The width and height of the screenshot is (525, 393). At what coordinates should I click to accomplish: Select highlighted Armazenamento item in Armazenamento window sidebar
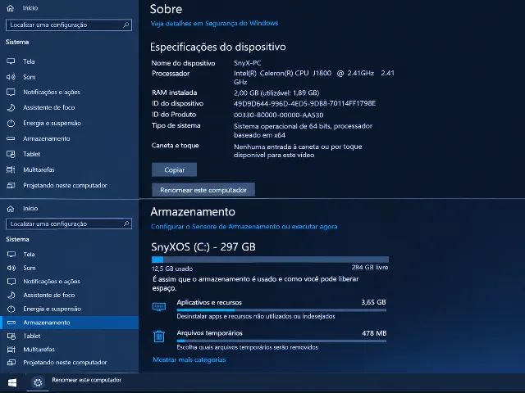point(69,323)
